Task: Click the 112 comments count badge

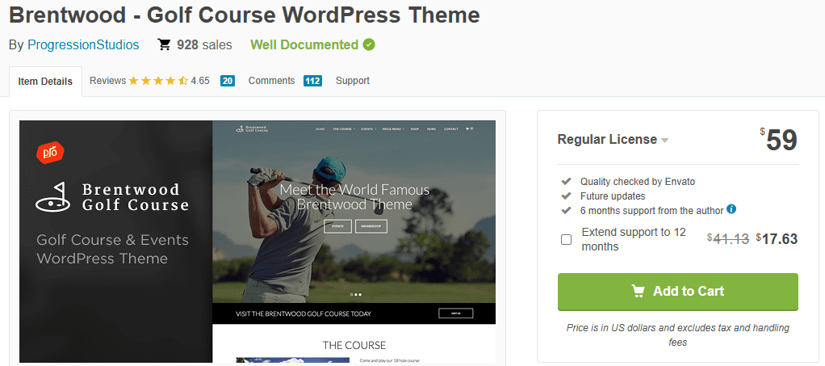Action: [312, 81]
